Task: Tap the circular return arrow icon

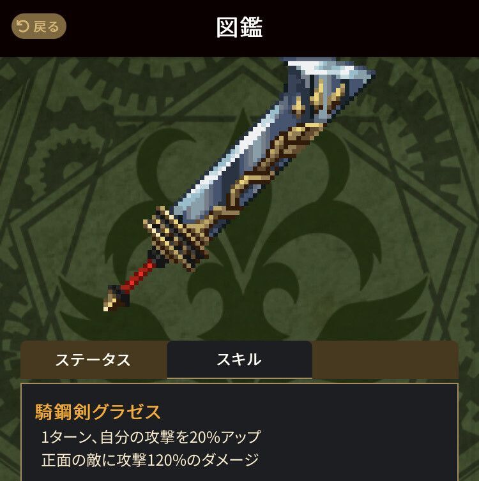Action: coord(23,26)
